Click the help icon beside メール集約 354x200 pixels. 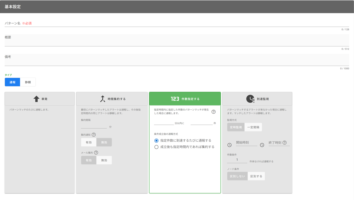(x=96, y=152)
